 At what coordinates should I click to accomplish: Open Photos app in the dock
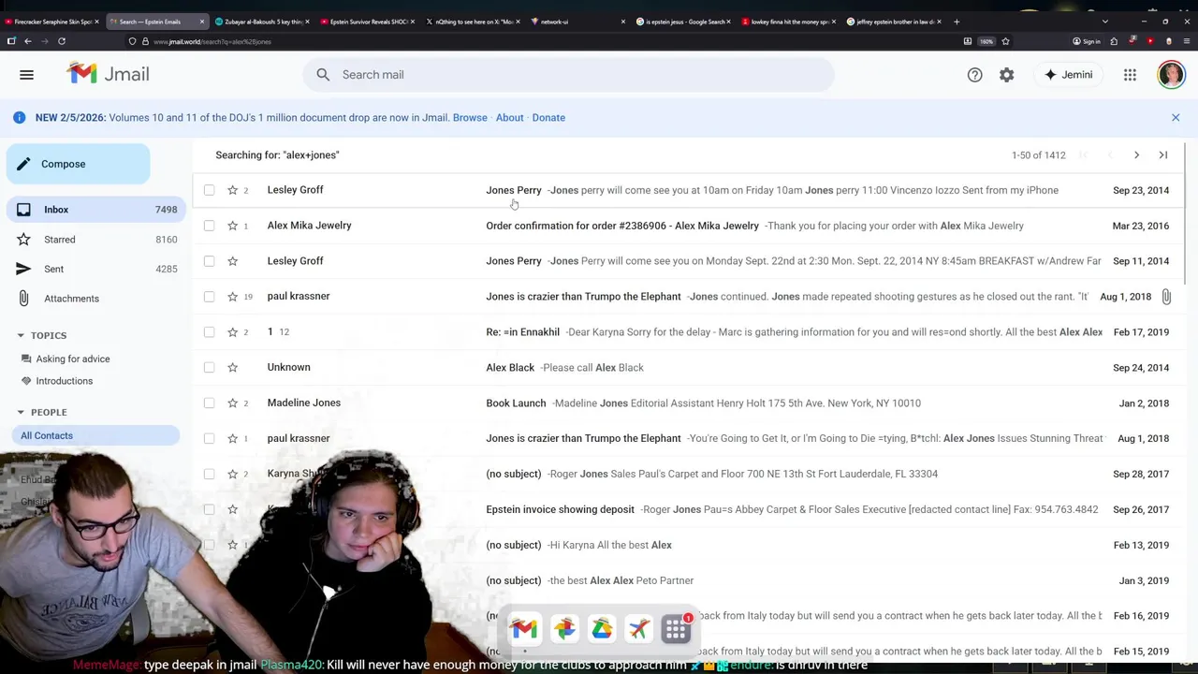tap(564, 629)
